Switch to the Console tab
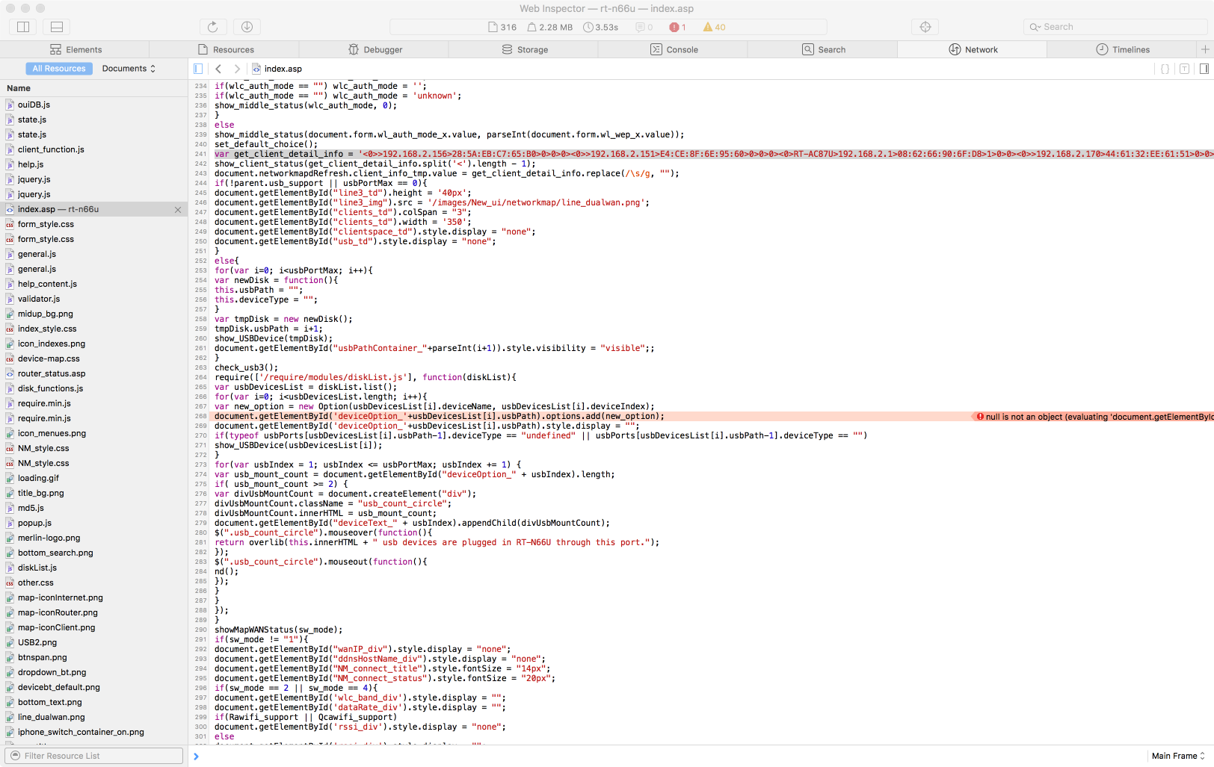Image resolution: width=1214 pixels, height=767 pixels. [x=674, y=49]
